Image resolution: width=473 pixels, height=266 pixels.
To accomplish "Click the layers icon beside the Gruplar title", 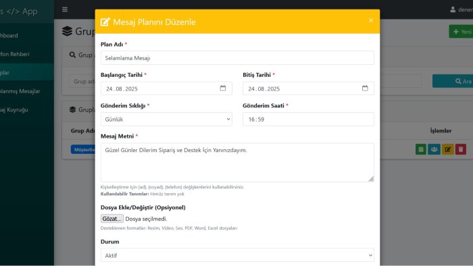I will 68,31.
